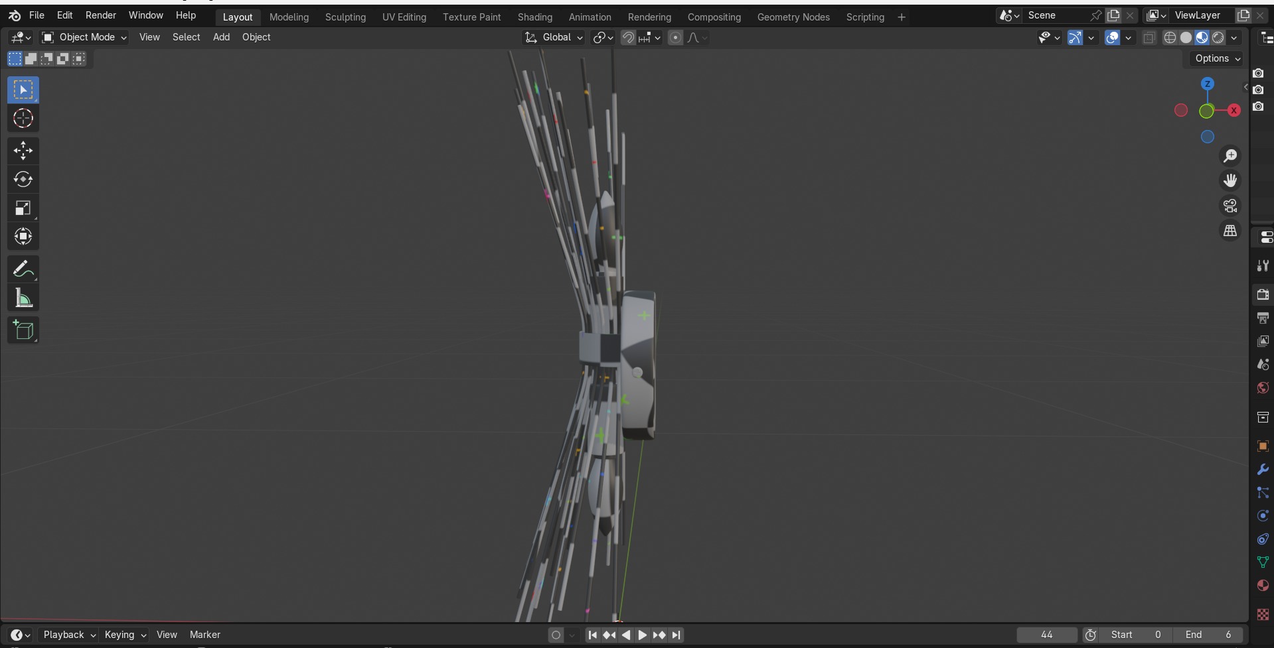Click the Start frame field
1274x648 pixels.
(1136, 635)
